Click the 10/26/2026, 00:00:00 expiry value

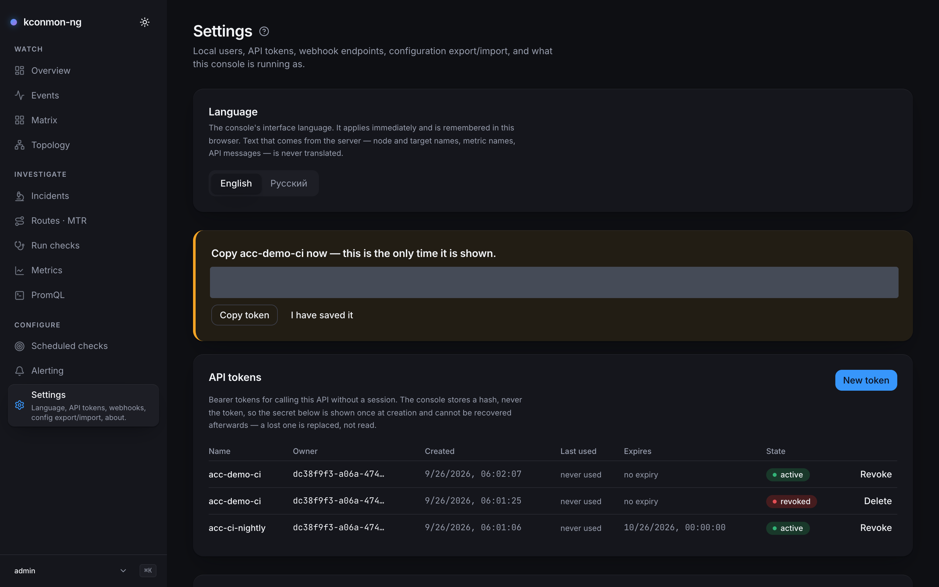[x=674, y=528]
